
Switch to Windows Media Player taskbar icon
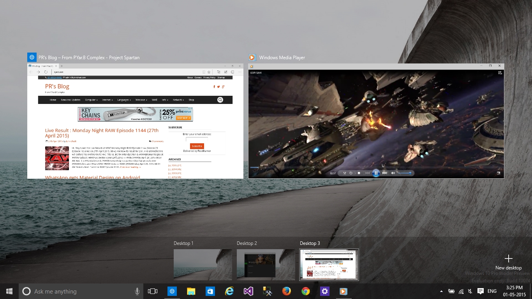point(343,291)
